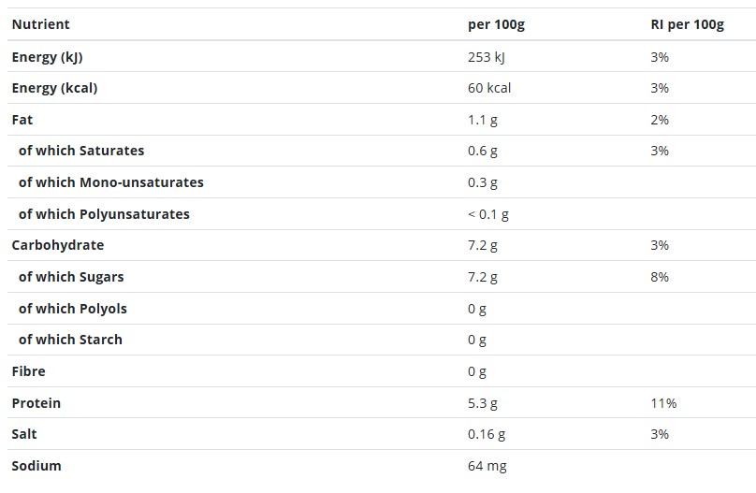The image size is (756, 493).
Task: Select the Fibre row label
Action: click(x=28, y=371)
